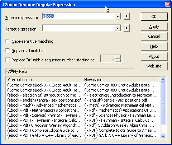Click the file list scroll down arrow
The height and width of the screenshot is (145, 172).
163,136
